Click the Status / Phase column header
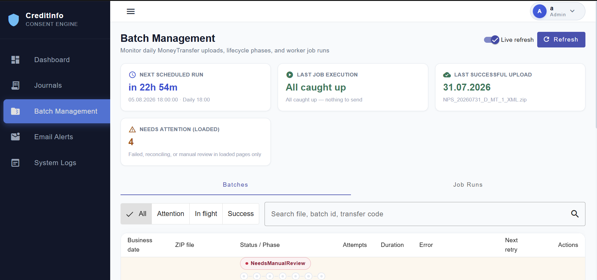Screen dimensions: 597x280 260,245
